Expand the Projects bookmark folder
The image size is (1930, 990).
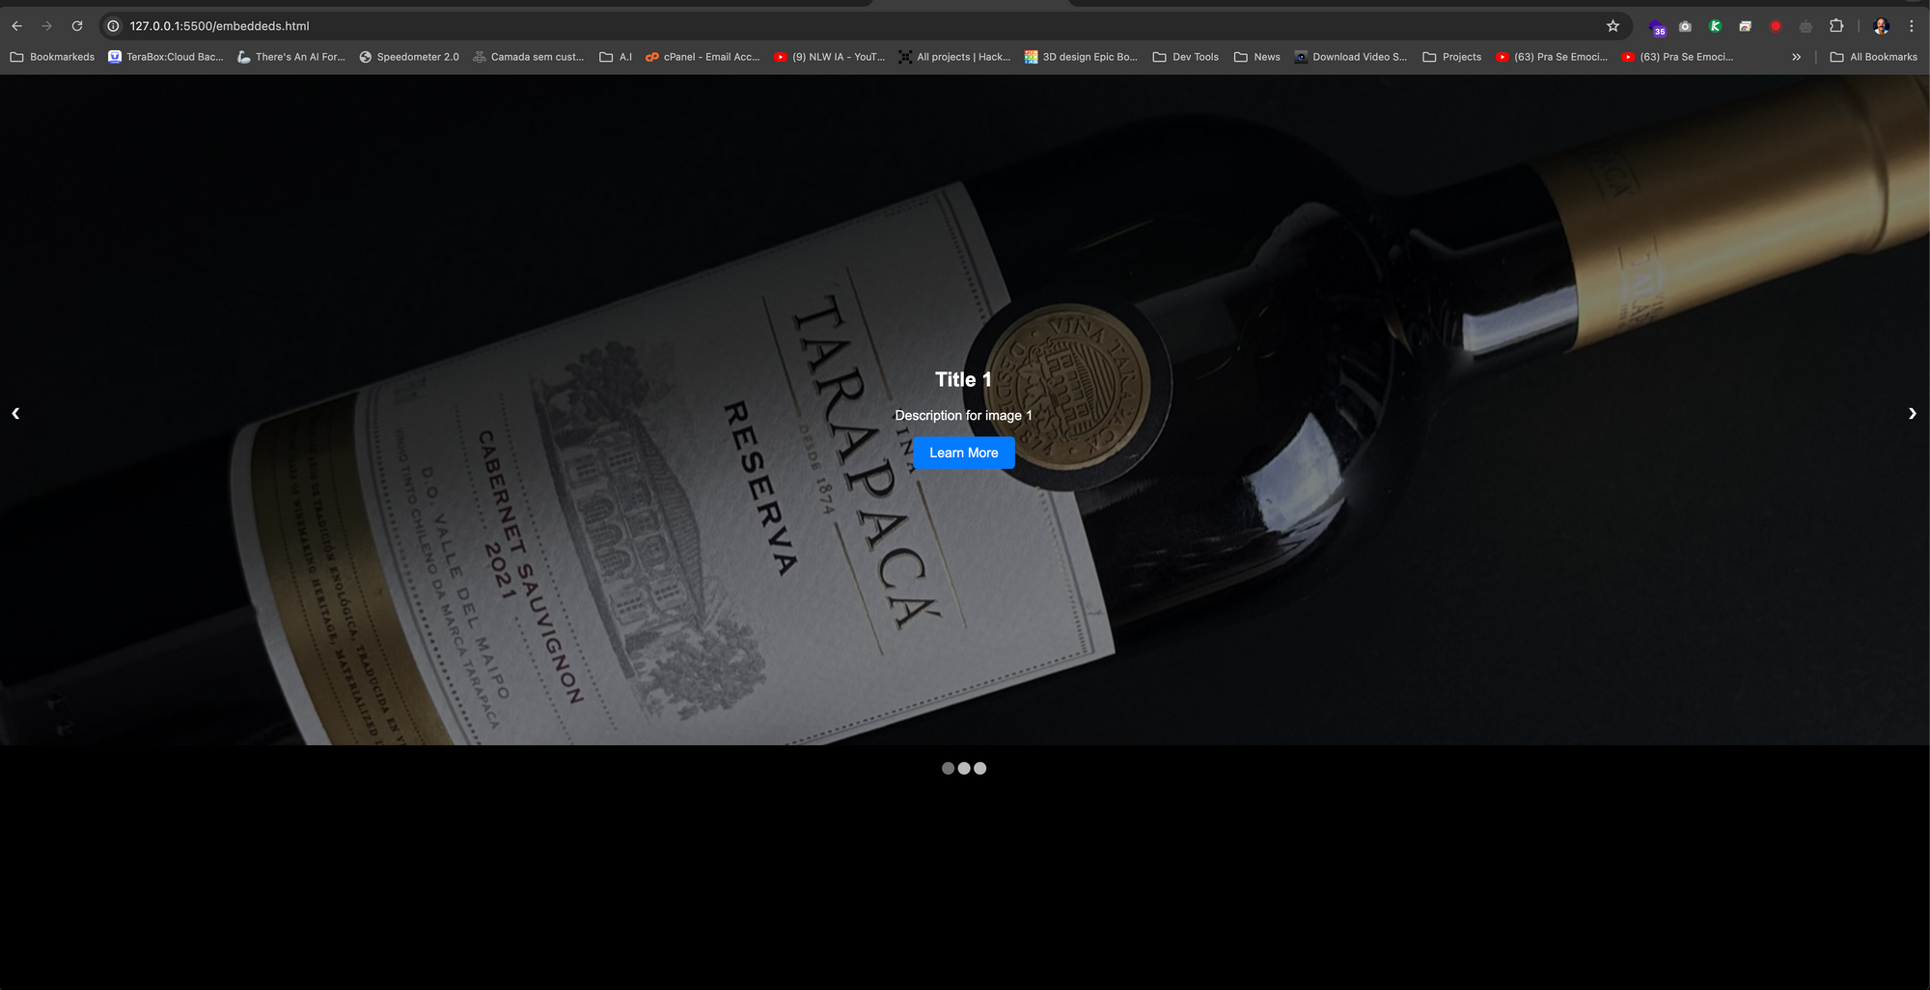coord(1451,57)
